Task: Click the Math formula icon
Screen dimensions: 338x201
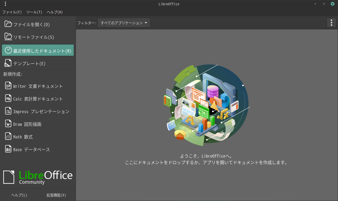Action: (x=8, y=137)
